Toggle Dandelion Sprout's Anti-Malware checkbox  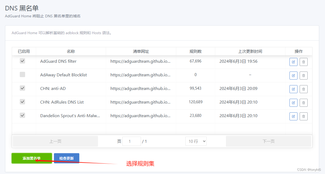click(22, 115)
